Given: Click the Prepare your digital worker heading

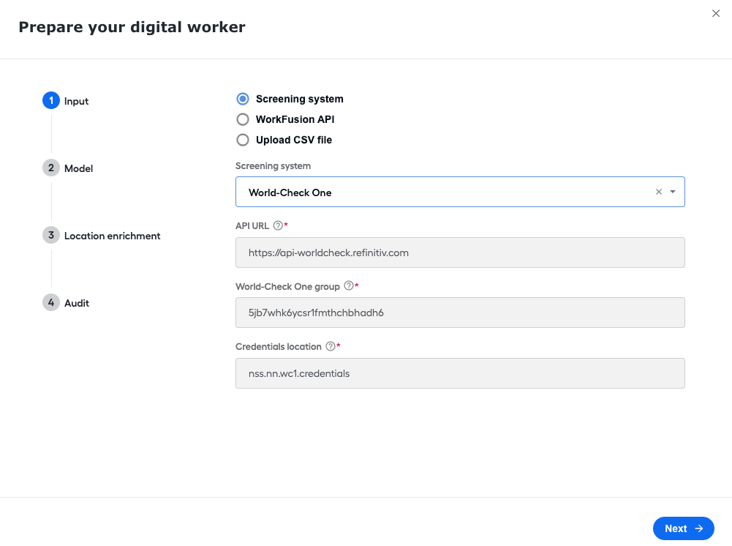Looking at the screenshot, I should 132,27.
